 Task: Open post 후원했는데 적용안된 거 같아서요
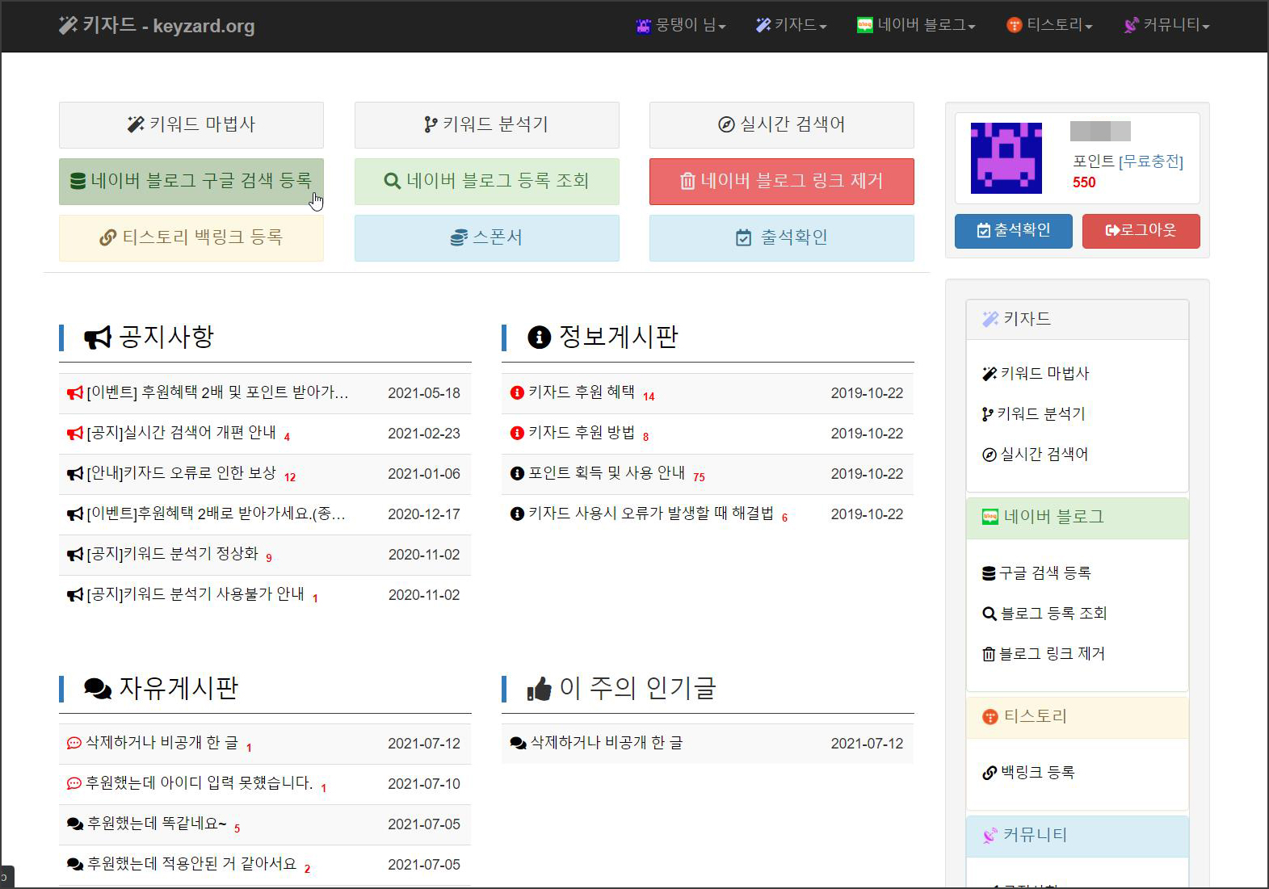(192, 865)
